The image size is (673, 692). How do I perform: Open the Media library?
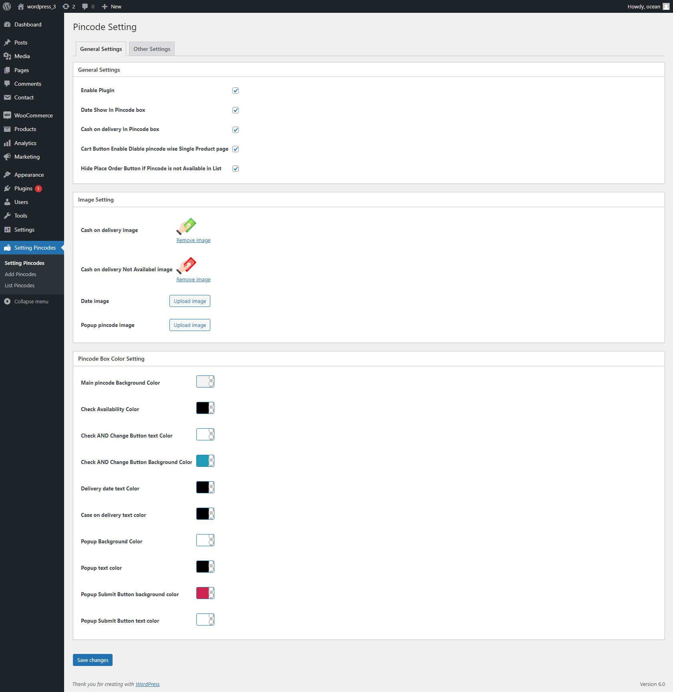22,56
